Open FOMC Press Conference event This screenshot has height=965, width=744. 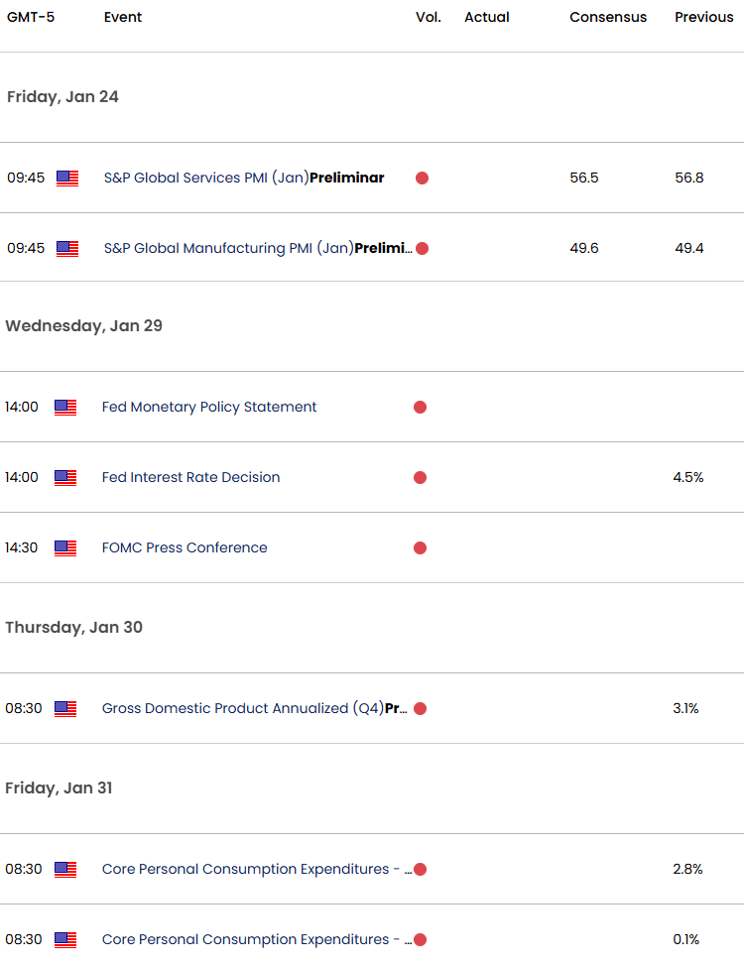pos(185,547)
